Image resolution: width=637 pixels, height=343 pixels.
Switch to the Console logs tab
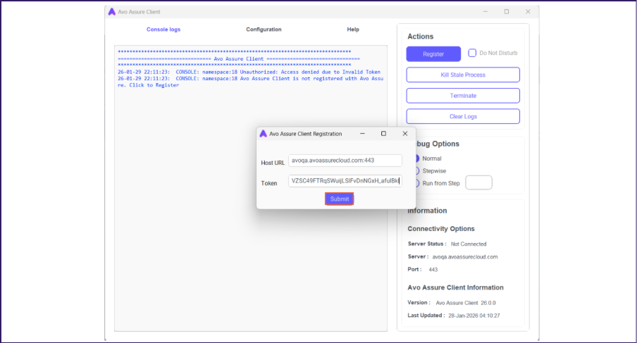point(163,30)
